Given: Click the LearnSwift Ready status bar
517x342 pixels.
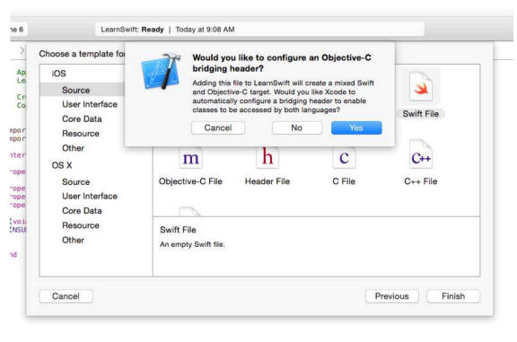Looking at the screenshot, I should (x=259, y=30).
